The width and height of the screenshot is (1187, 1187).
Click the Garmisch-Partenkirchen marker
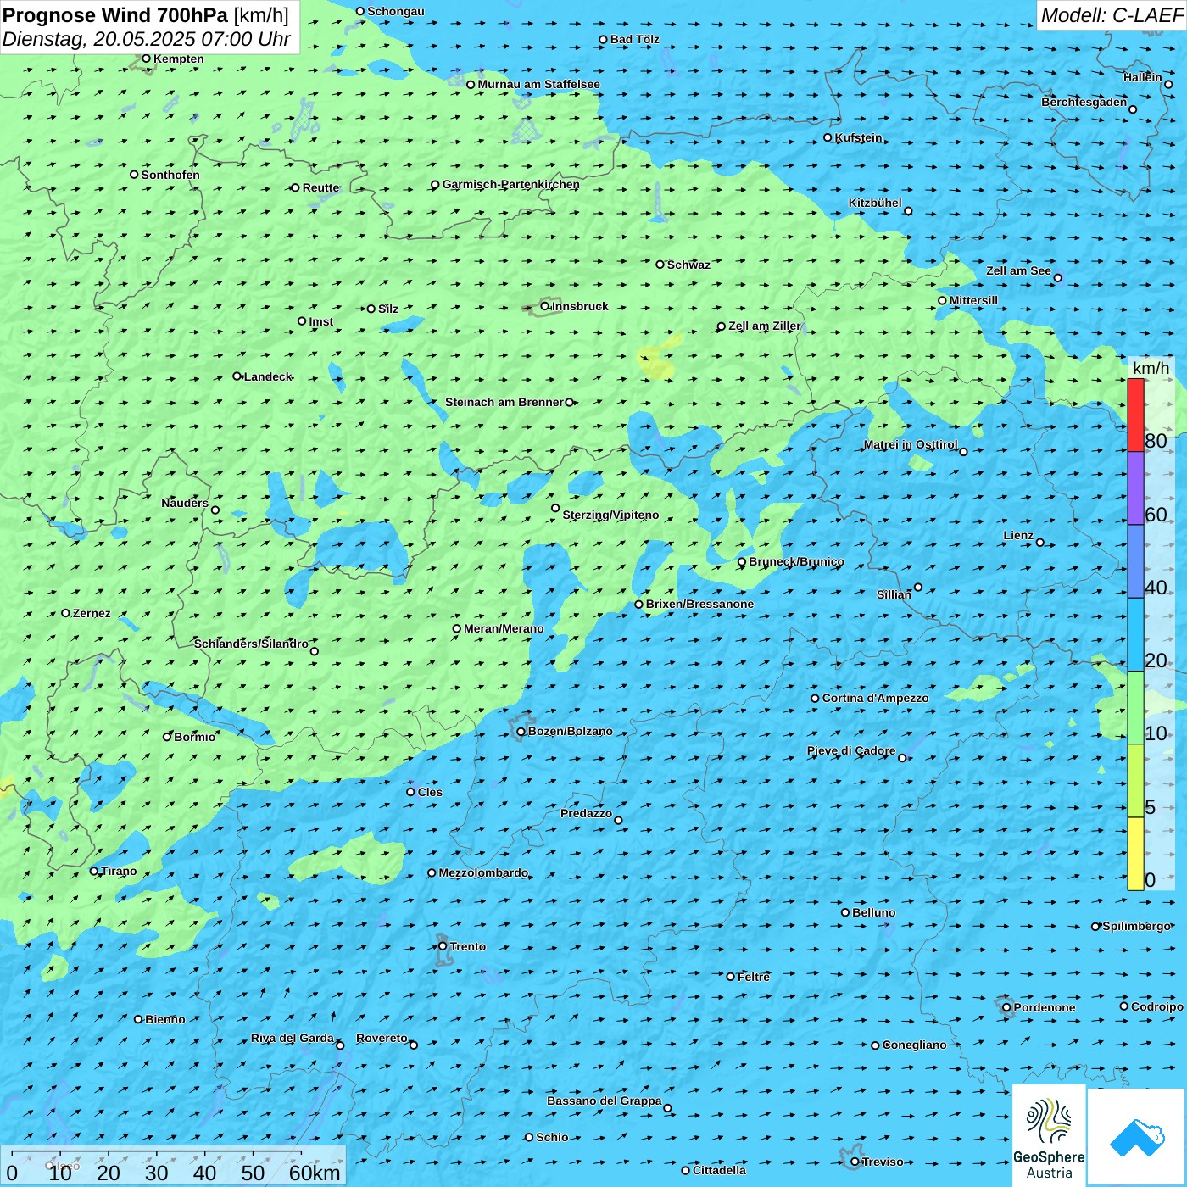point(436,185)
